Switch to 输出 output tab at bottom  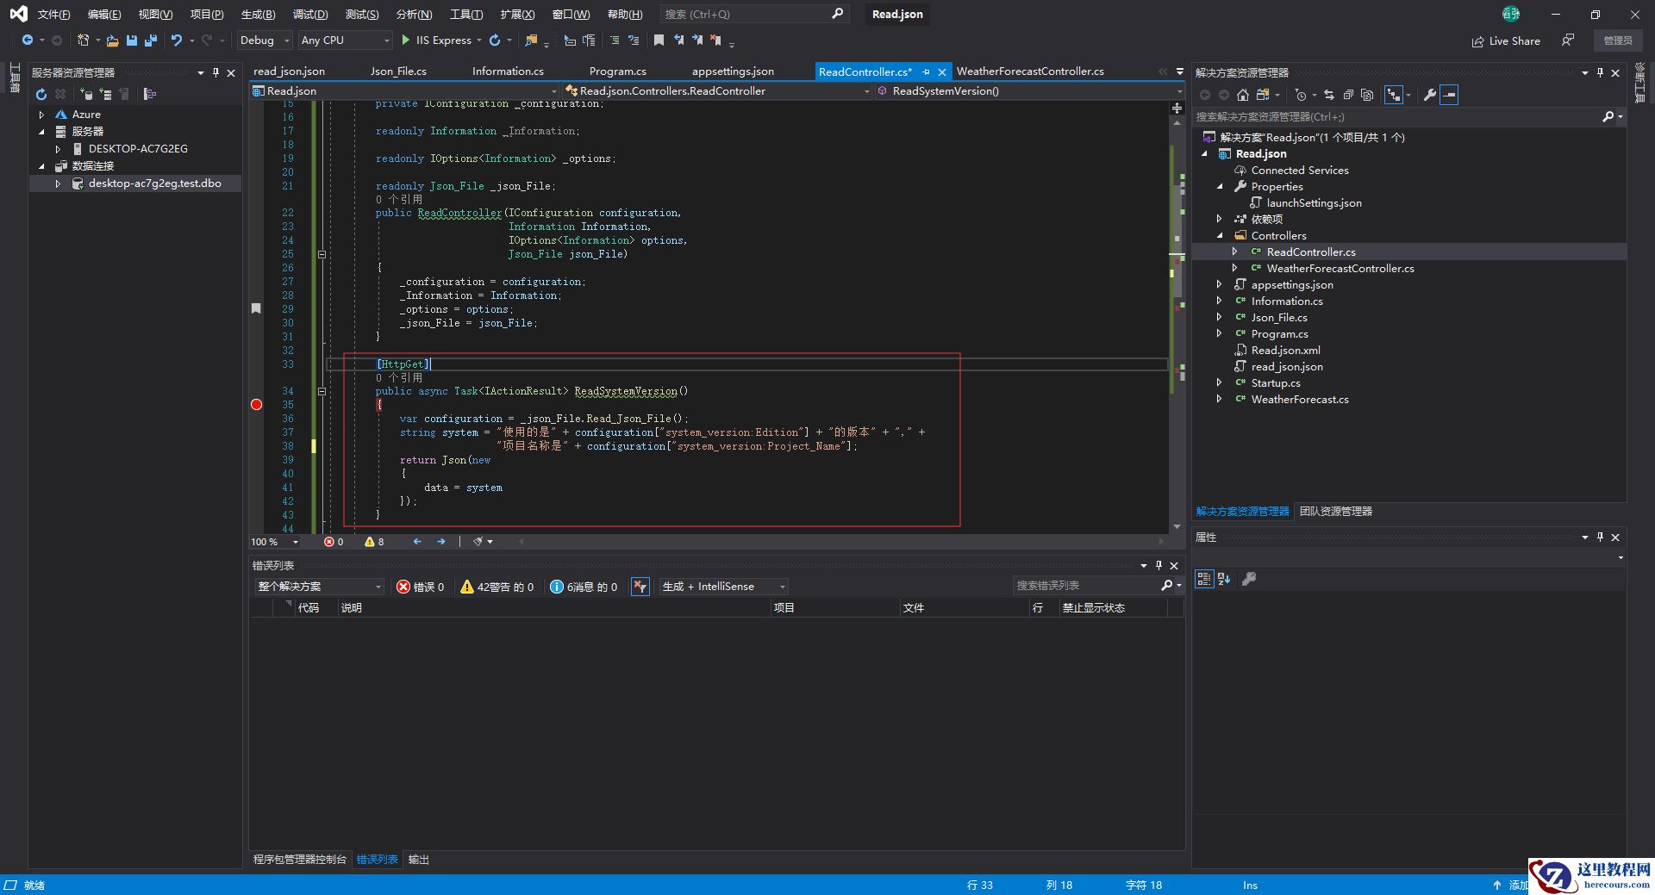pyautogui.click(x=418, y=860)
